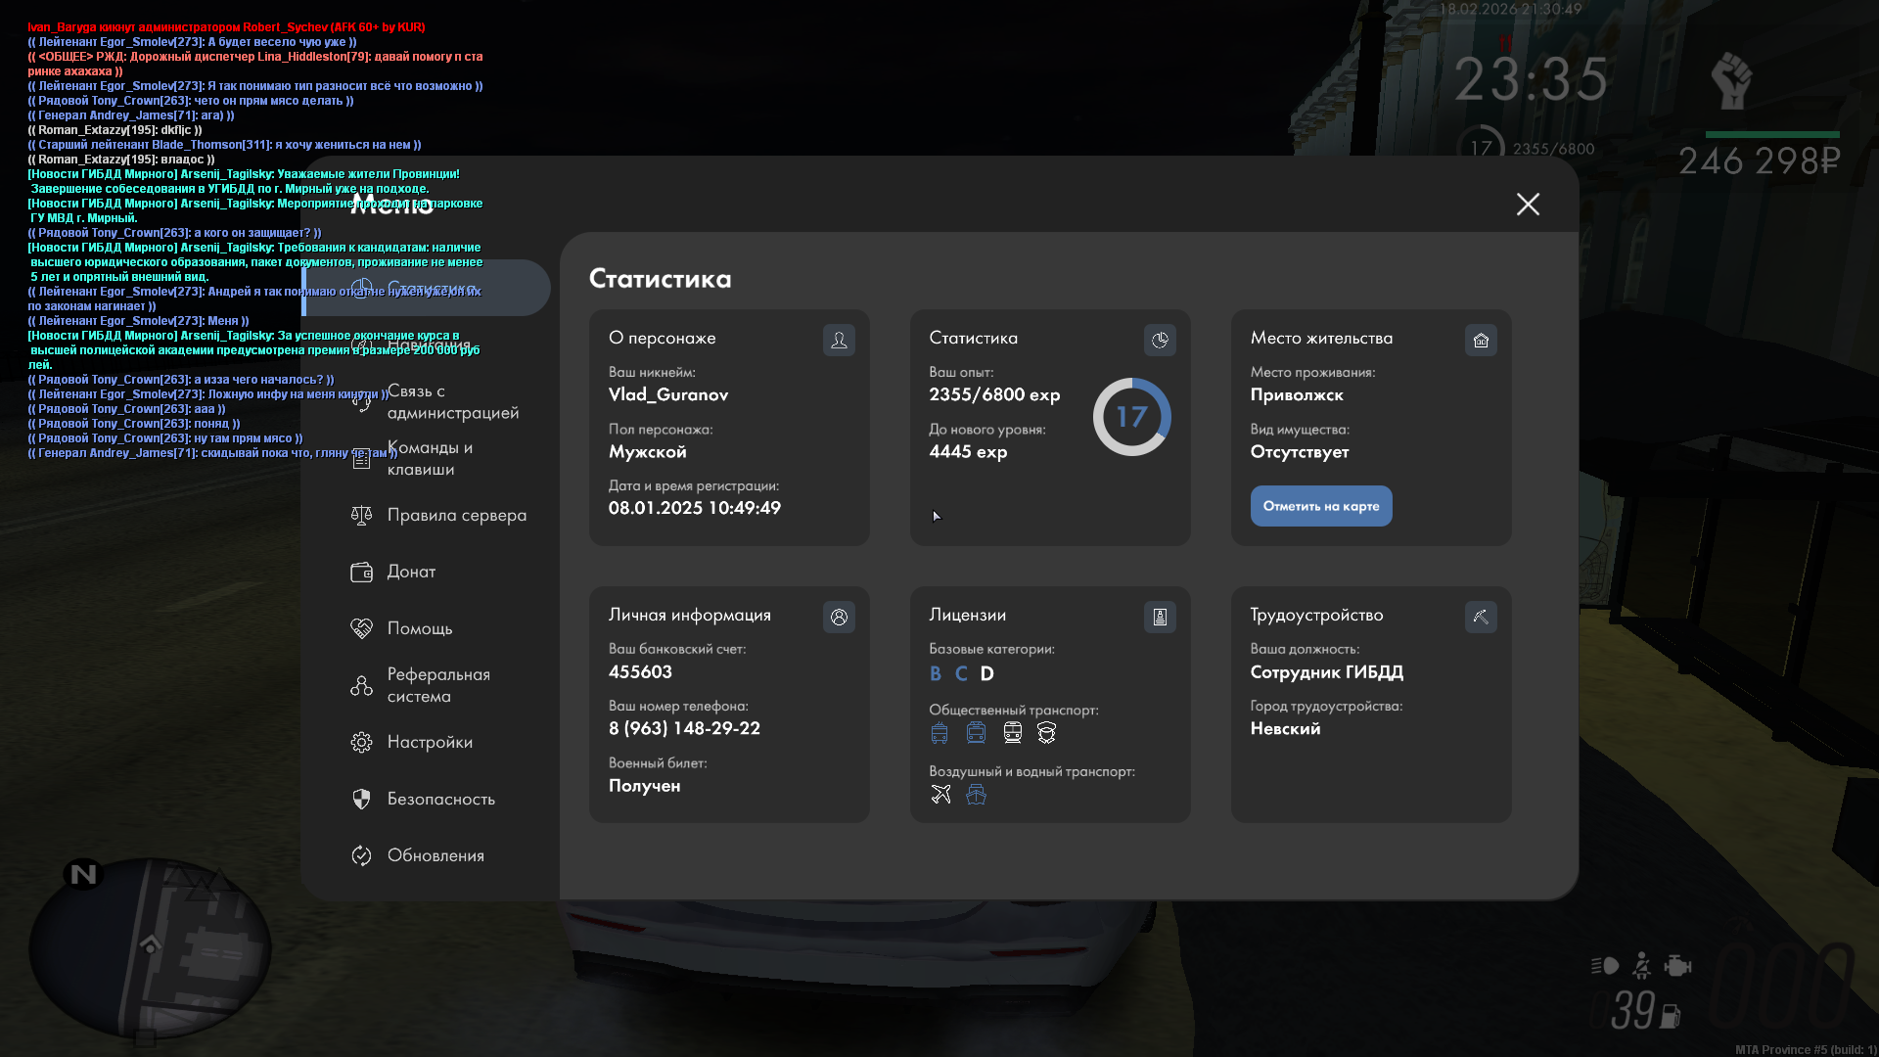Viewport: 1879px width, 1057px height.
Task: Click the profile icon in О персонаже card
Action: pyautogui.click(x=839, y=341)
